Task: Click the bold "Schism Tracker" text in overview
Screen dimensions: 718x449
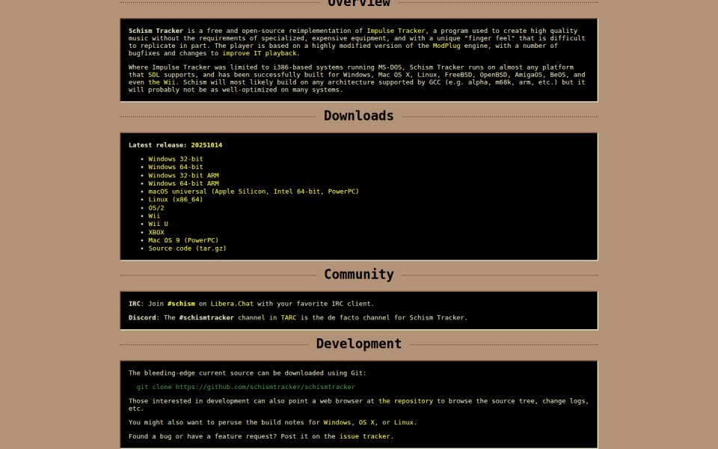Action: pyautogui.click(x=156, y=31)
